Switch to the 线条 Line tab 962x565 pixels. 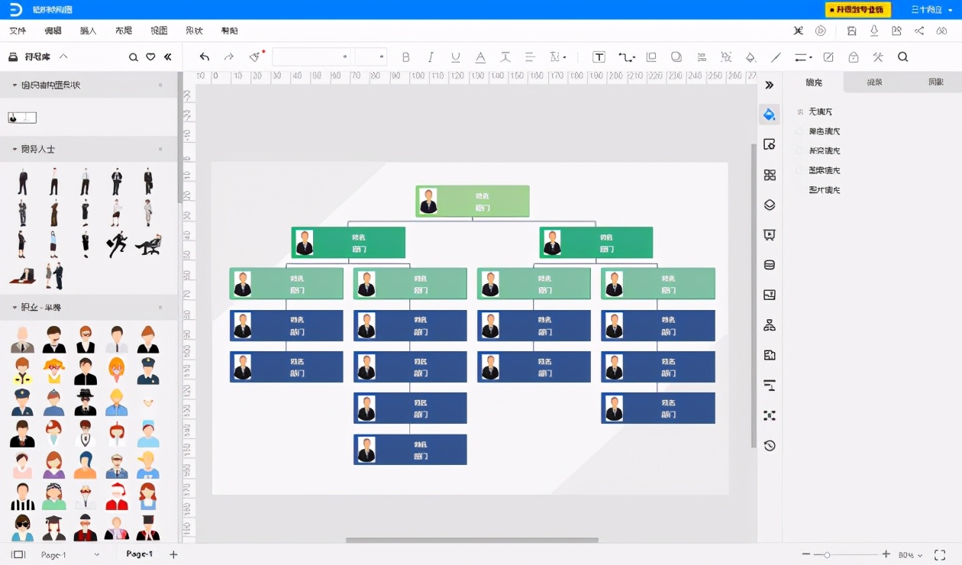[x=874, y=82]
